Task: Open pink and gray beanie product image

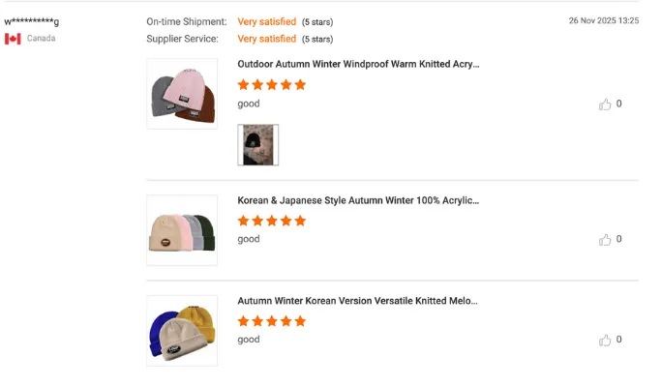Action: click(x=182, y=94)
